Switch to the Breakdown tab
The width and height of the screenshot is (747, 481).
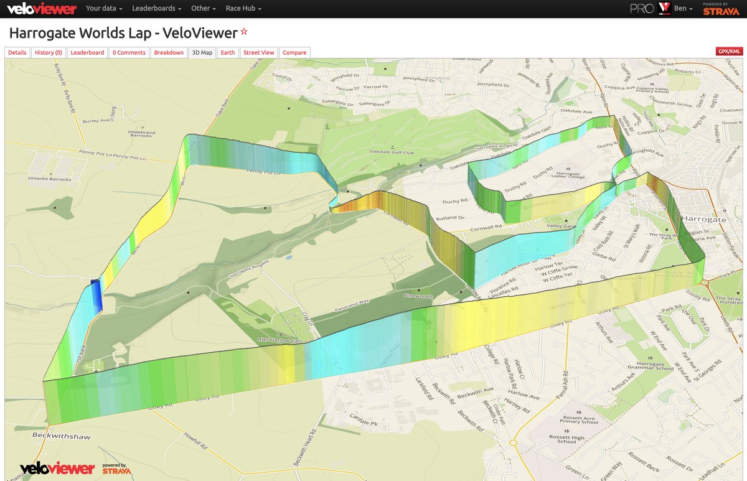point(169,53)
